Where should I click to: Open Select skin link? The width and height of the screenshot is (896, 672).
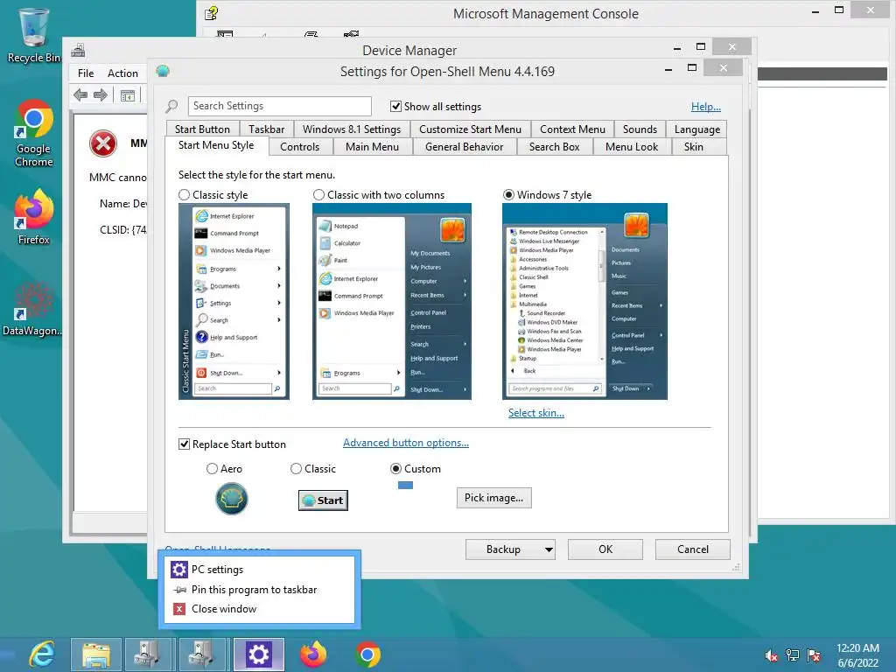point(536,413)
